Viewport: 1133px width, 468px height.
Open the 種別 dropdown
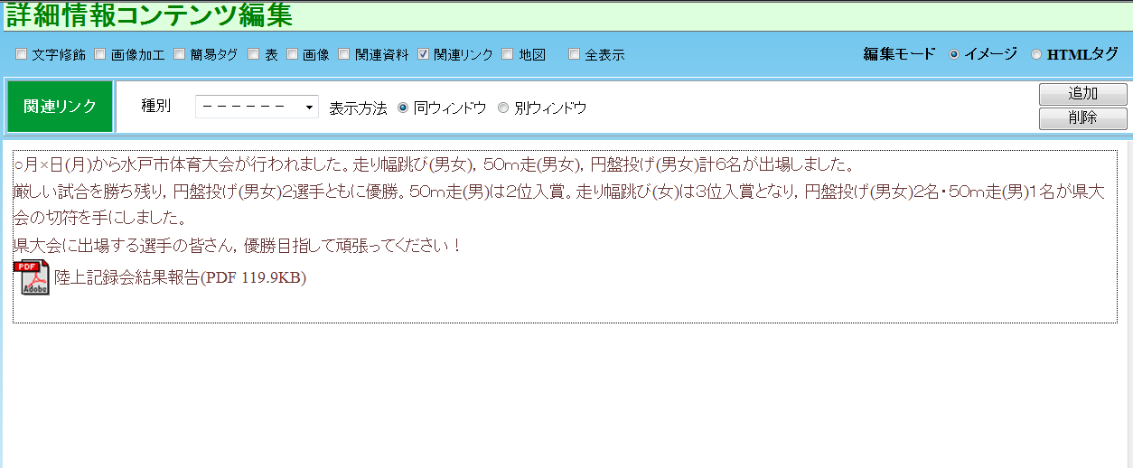click(257, 107)
